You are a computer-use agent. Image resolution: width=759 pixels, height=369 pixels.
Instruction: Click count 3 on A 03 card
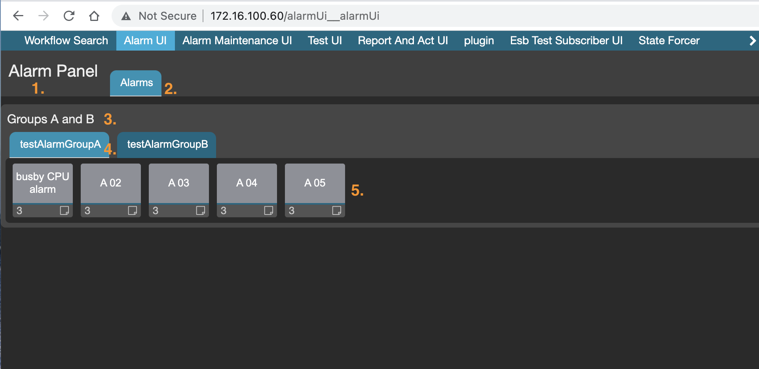tap(156, 211)
